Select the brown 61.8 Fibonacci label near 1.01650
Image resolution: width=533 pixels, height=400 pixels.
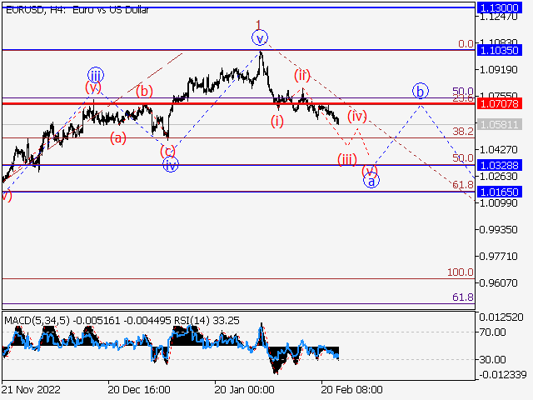463,185
